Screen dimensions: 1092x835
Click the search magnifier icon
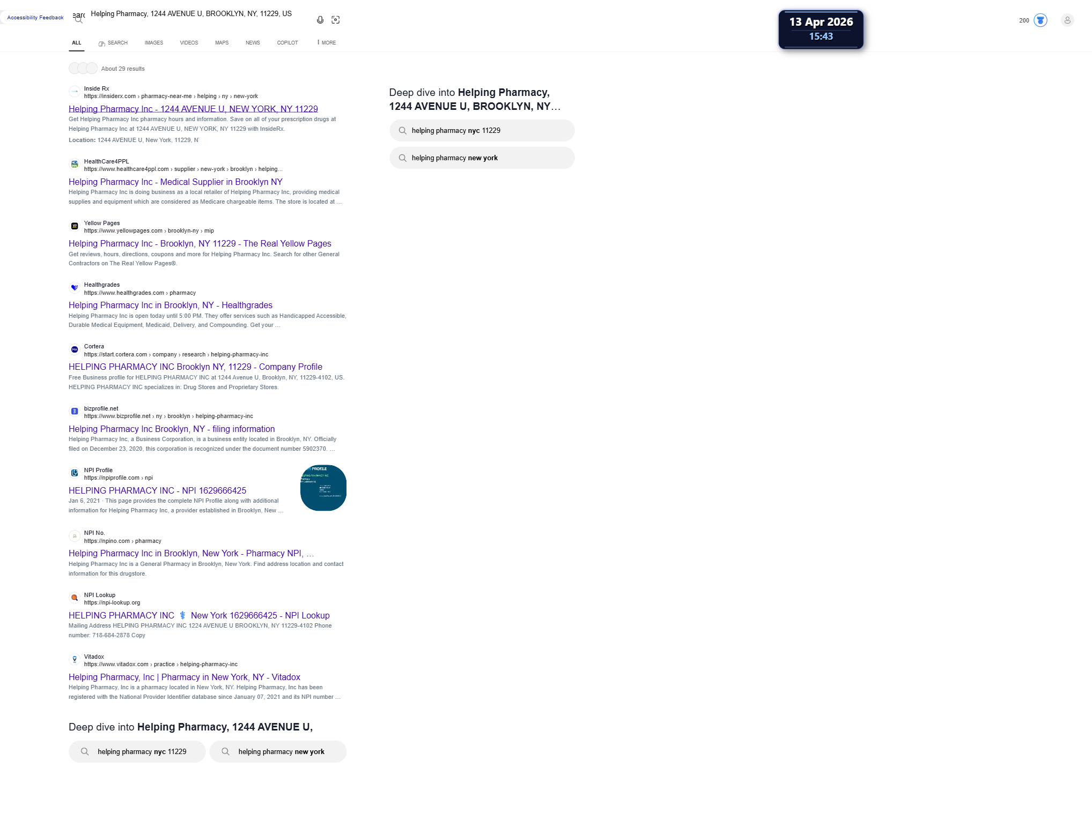[x=79, y=20]
